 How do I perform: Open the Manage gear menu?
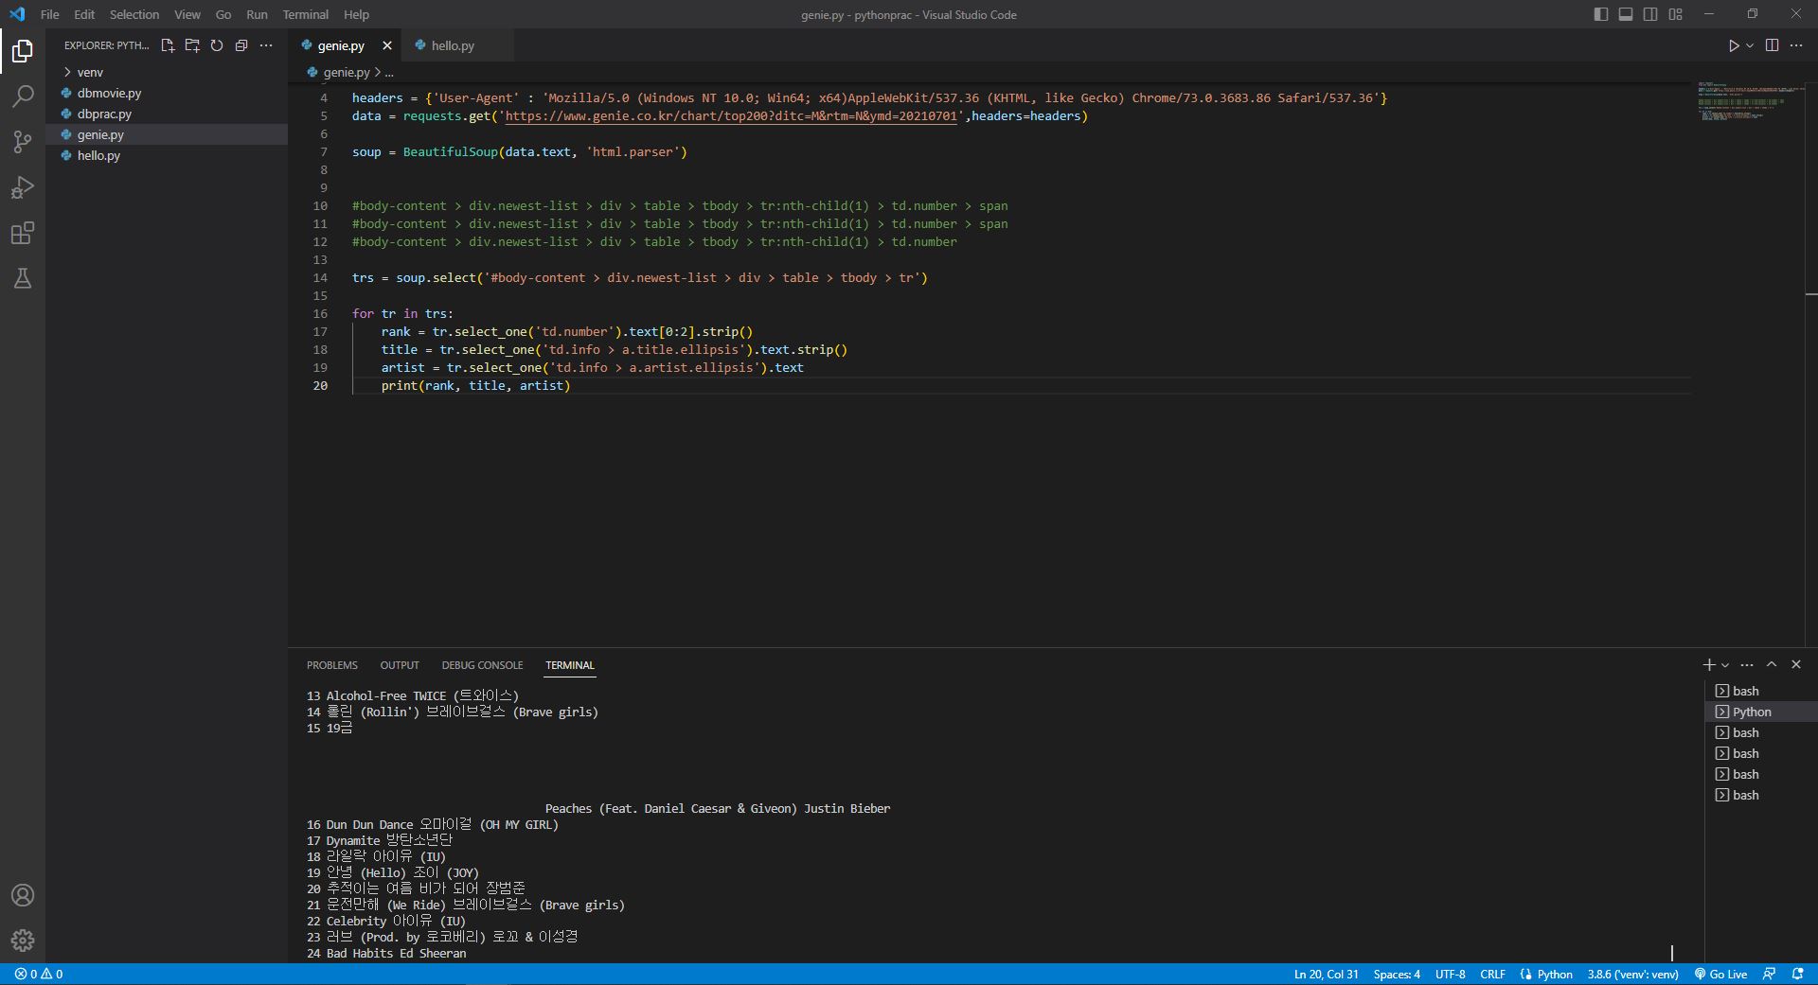point(23,941)
